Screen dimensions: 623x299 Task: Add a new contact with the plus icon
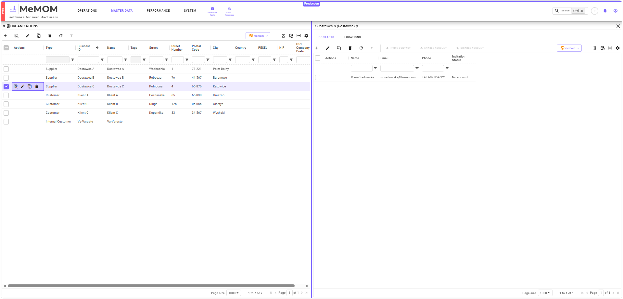317,48
